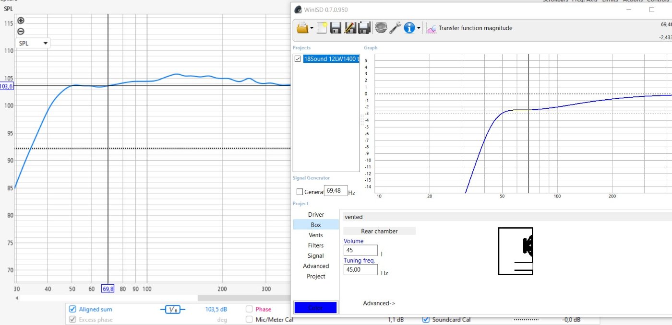
Task: Click the Advanced-> link
Action: (379, 303)
